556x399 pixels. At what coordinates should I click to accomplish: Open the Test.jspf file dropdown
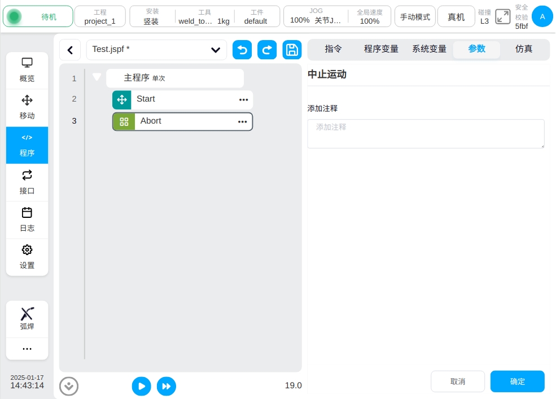tap(215, 50)
